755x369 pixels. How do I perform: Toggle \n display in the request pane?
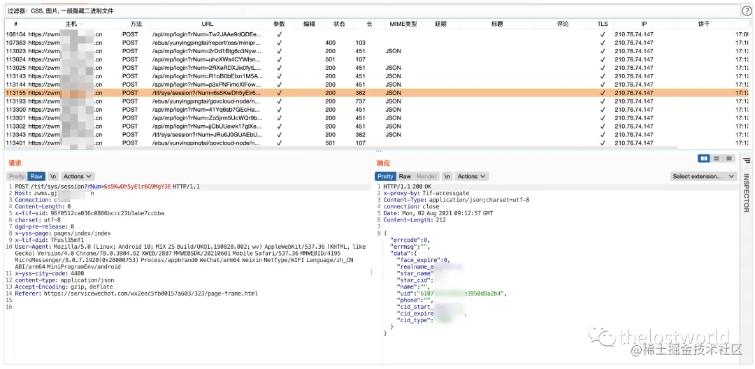pos(53,177)
